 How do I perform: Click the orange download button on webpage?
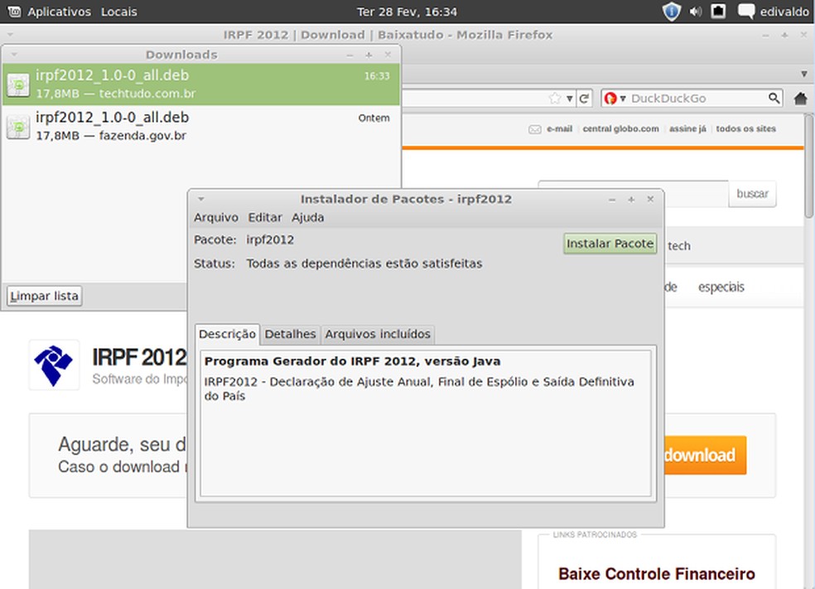pos(706,455)
